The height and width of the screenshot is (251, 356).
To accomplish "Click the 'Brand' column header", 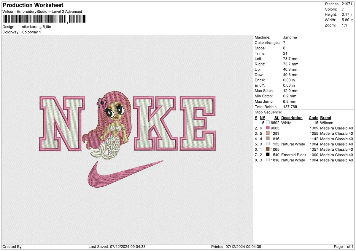I will tap(326, 118).
